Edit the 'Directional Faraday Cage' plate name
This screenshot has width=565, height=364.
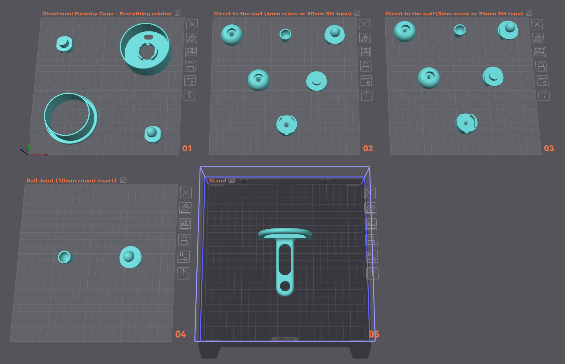[178, 13]
